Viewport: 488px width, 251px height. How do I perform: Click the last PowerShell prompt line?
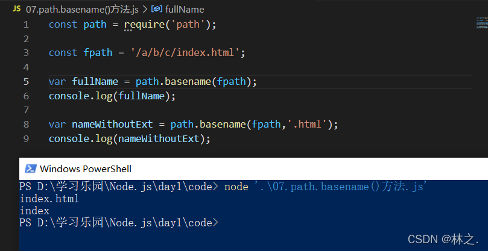[x=119, y=223]
